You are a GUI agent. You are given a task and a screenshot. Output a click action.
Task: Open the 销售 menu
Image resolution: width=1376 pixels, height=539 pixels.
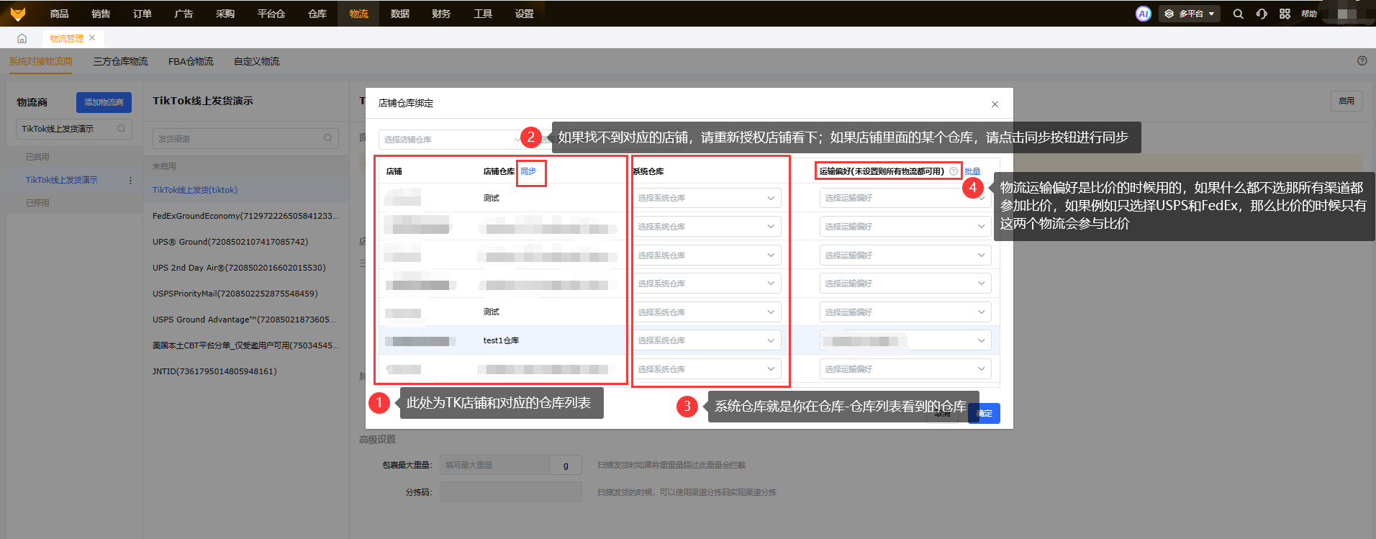101,14
